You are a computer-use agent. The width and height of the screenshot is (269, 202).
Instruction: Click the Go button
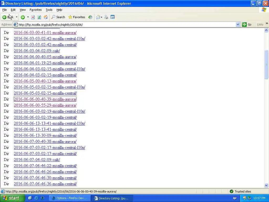tap(247, 24)
